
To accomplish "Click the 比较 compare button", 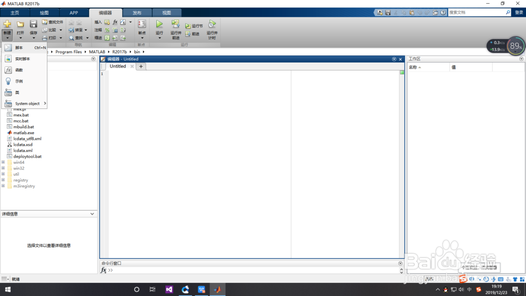I will (49, 30).
